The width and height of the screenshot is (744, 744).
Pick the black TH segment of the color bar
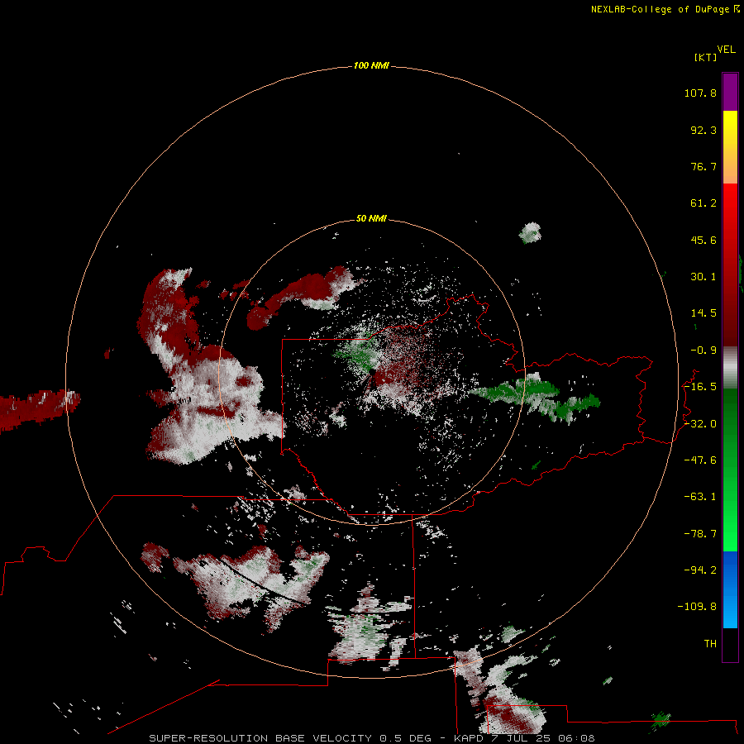[730, 644]
